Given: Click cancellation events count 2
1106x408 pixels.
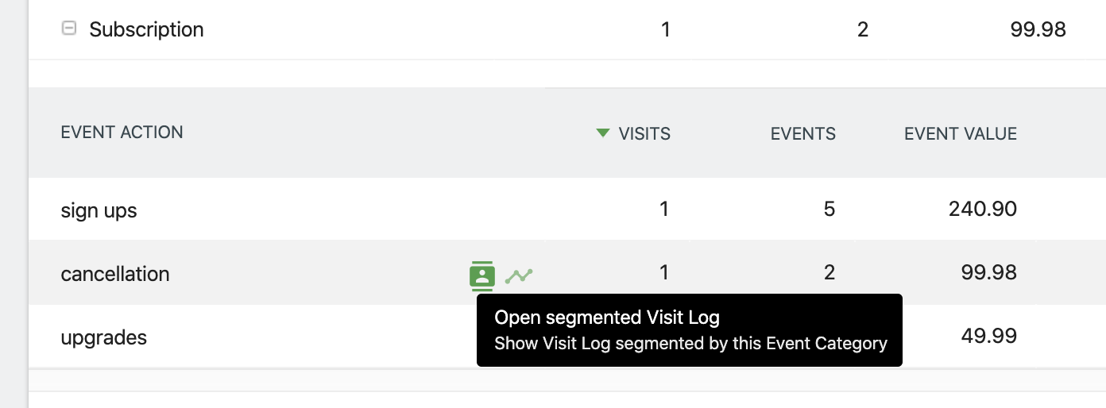Looking at the screenshot, I should click(829, 273).
